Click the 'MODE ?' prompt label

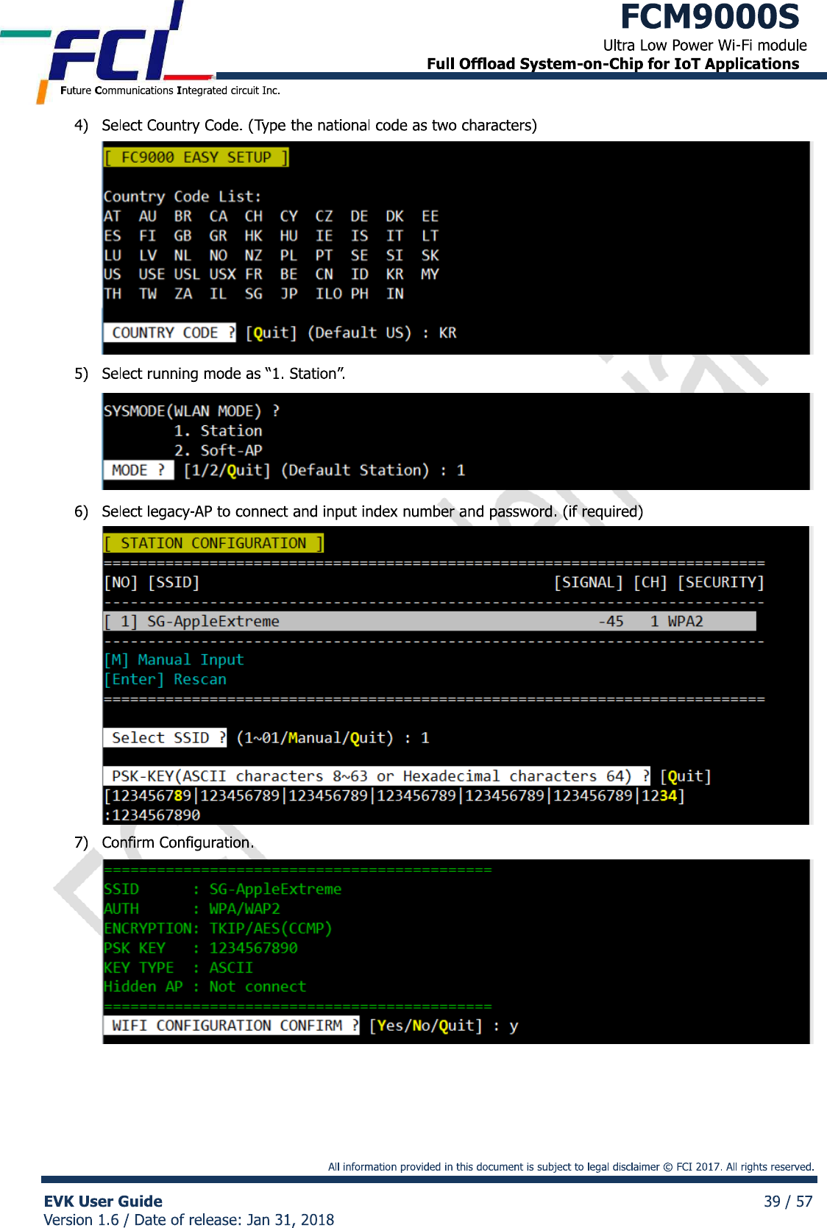[138, 470]
